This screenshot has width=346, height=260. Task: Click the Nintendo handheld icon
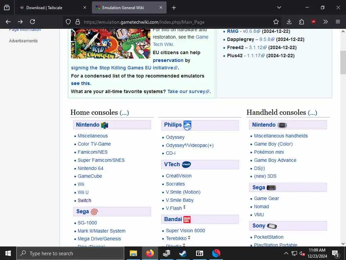282,125
